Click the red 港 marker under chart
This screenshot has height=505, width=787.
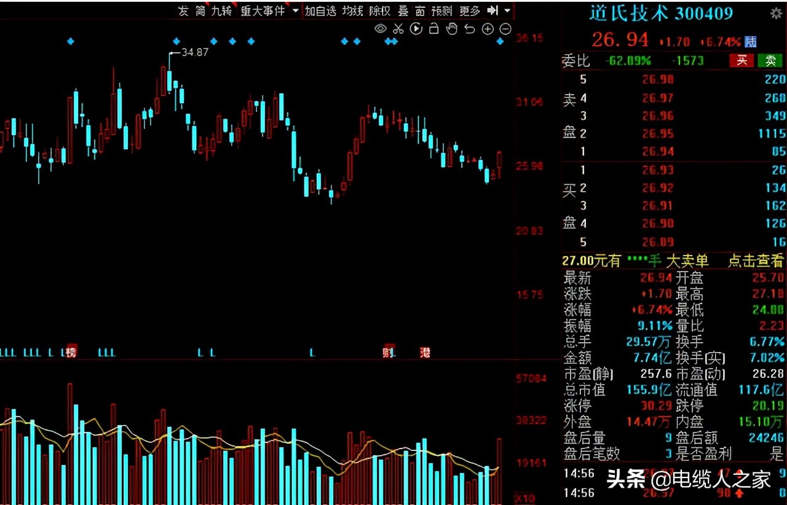425,352
